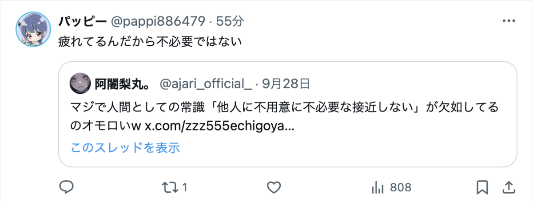Share the post via upload icon
The width and height of the screenshot is (533, 202).
509,187
